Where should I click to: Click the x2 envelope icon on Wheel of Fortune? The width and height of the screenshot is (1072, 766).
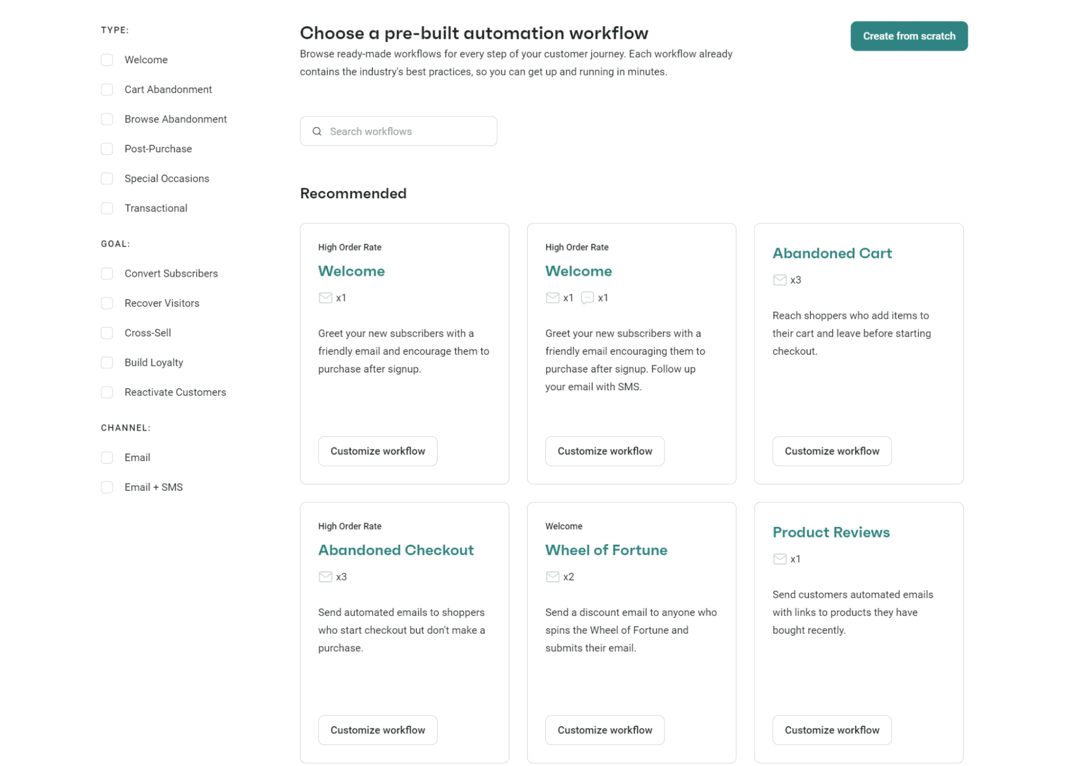(552, 577)
